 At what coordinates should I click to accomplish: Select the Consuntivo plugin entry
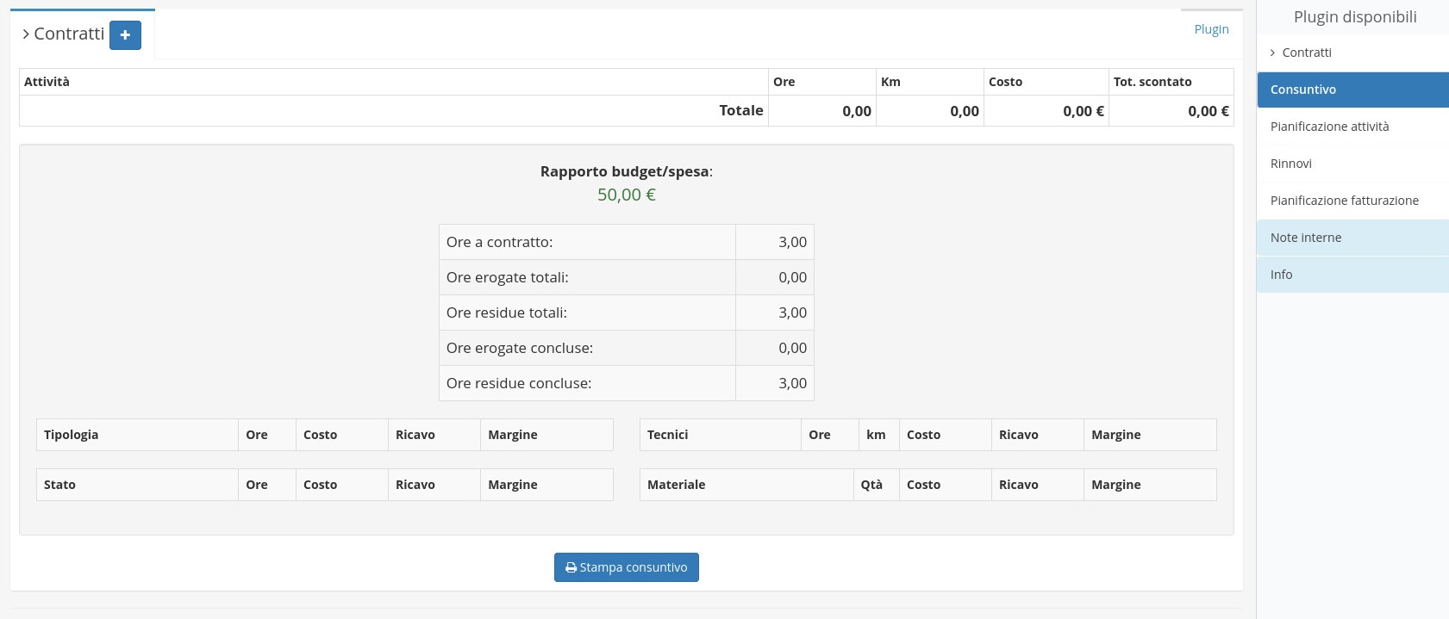pyautogui.click(x=1352, y=90)
